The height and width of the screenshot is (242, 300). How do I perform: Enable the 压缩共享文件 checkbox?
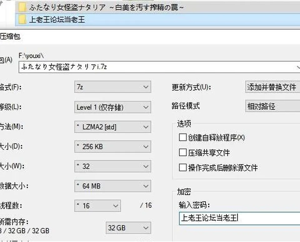coord(182,152)
